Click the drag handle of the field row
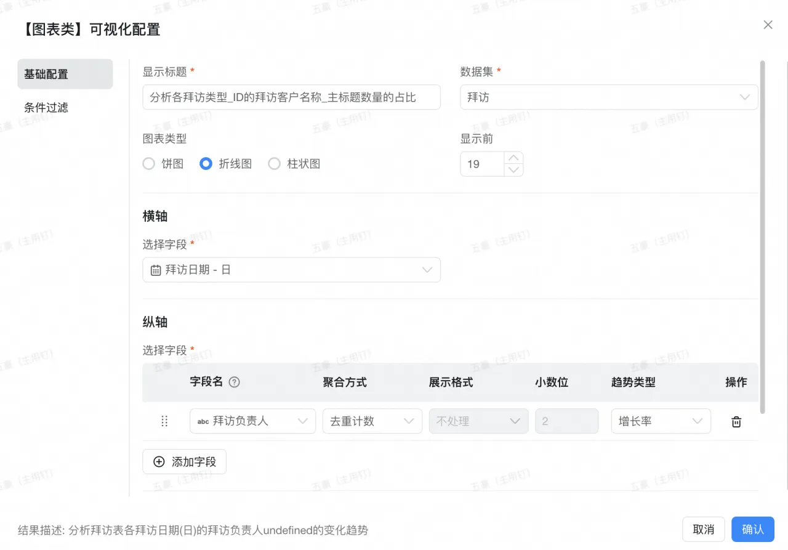The width and height of the screenshot is (788, 550). pos(164,421)
